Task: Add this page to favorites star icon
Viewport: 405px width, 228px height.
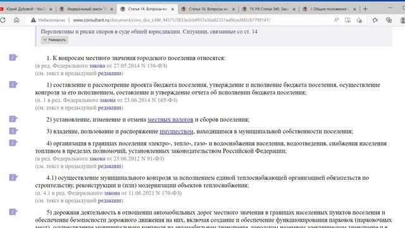Action: (359, 20)
